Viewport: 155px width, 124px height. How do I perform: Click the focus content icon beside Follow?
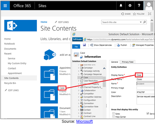point(150,14)
